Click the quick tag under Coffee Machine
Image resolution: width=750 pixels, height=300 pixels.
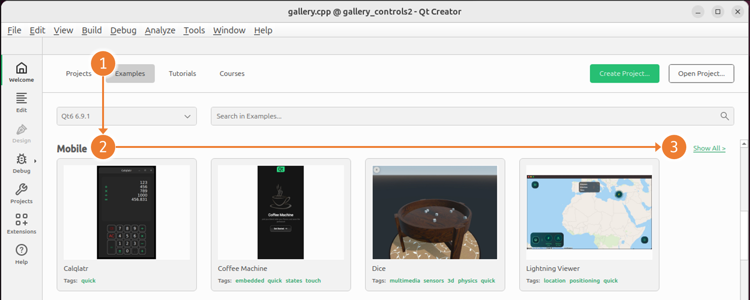(x=275, y=281)
